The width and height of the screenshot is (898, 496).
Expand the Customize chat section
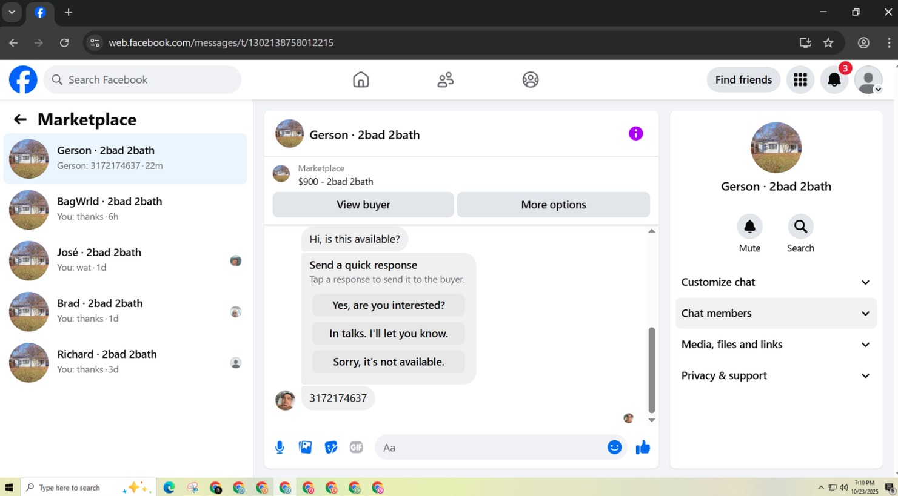776,282
